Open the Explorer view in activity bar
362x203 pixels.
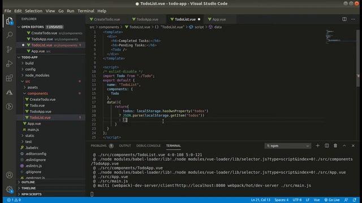9,21
